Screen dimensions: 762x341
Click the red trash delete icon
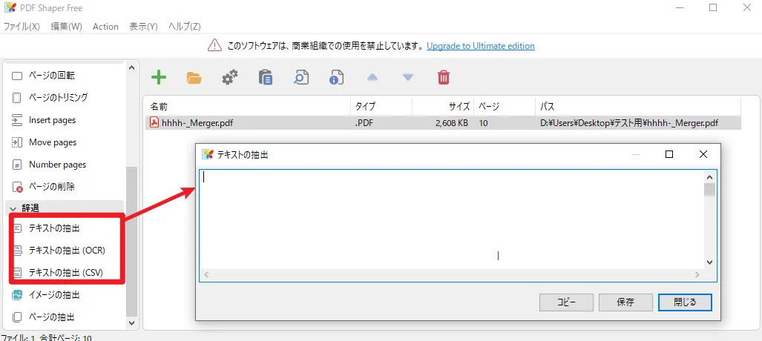[x=444, y=78]
